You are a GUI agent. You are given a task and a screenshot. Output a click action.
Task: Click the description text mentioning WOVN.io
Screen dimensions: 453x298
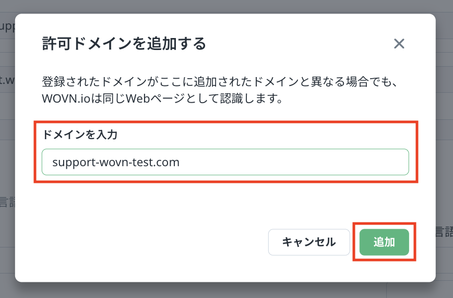(162, 98)
